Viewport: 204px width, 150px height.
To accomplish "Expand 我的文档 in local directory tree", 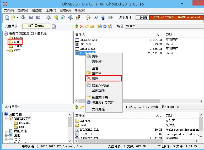I will click(x=6, y=131).
